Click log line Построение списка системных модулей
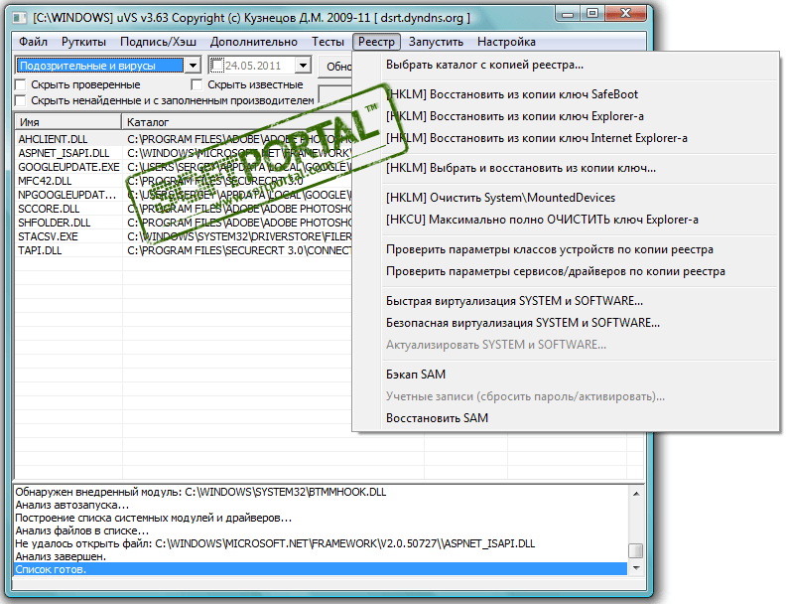Viewport: 786px width, 604px height. 321,518
